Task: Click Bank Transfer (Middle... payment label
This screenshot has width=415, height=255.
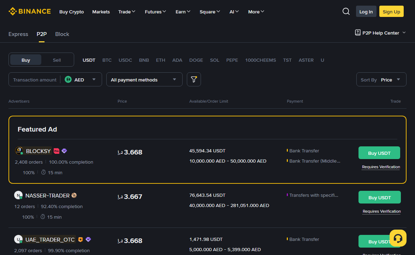Action: tap(315, 161)
